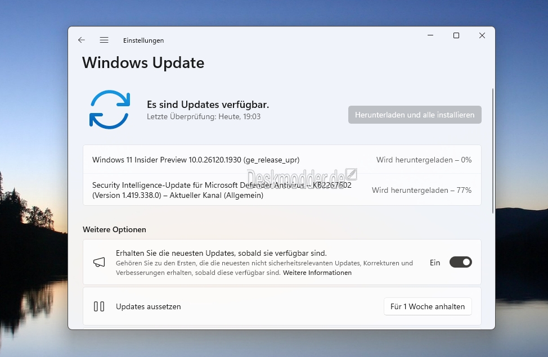Go back with the arrow icon
Screen dimensions: 548x357
pyautogui.click(x=82, y=40)
